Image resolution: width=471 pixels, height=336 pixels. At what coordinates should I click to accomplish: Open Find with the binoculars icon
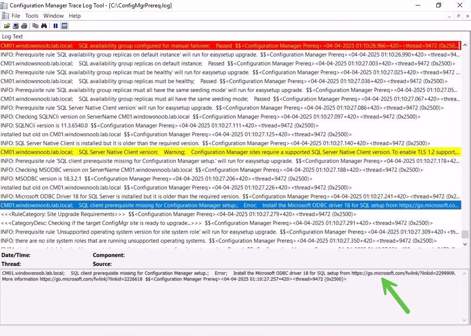tap(44, 26)
